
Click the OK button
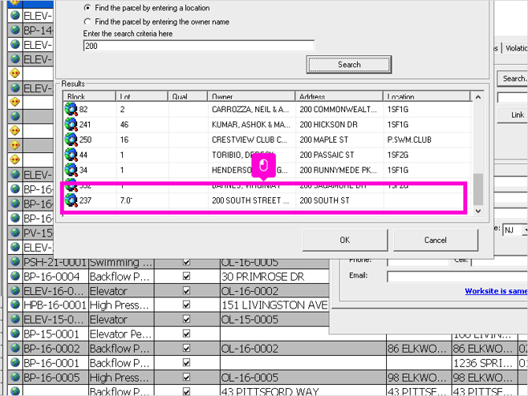point(345,240)
